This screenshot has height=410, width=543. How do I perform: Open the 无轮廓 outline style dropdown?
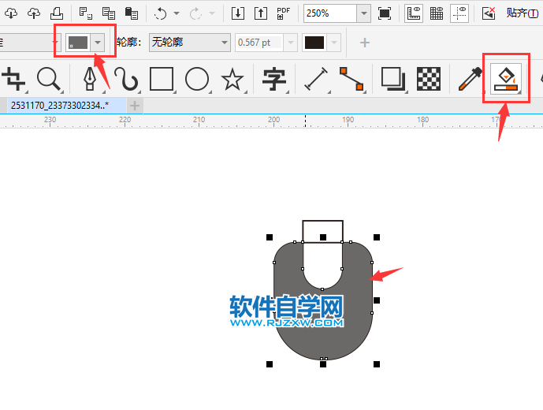(190, 43)
